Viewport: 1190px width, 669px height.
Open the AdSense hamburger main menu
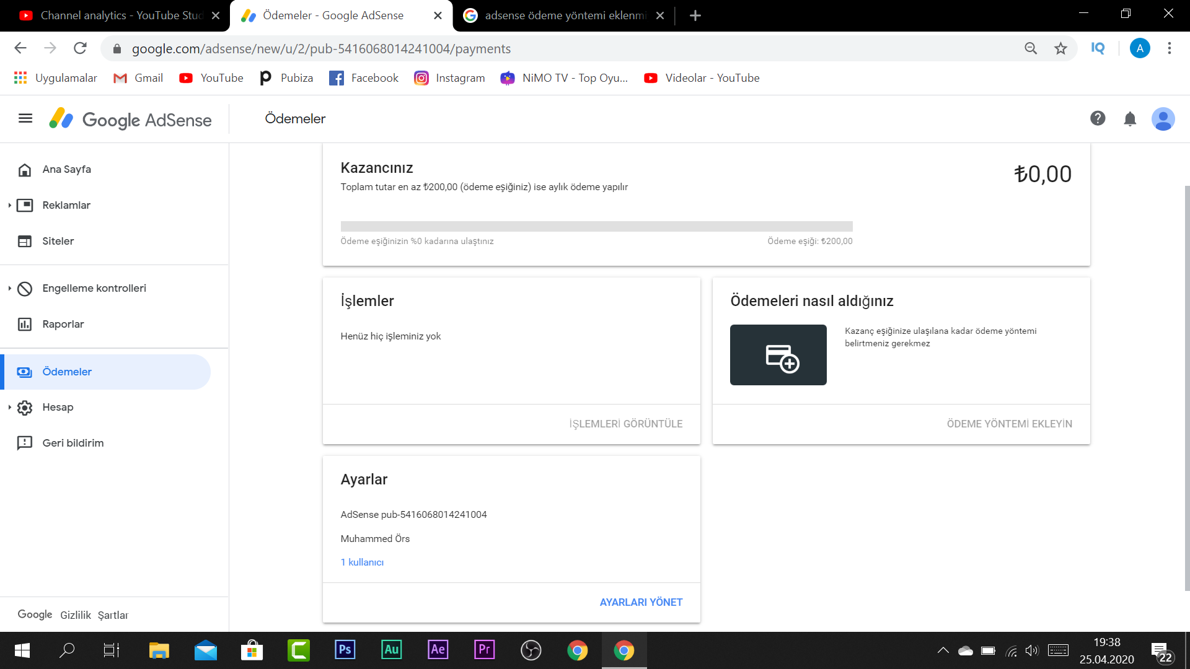coord(25,118)
